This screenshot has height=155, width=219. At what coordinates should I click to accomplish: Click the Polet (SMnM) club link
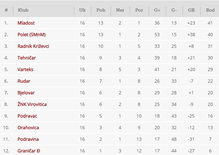pos(31,35)
